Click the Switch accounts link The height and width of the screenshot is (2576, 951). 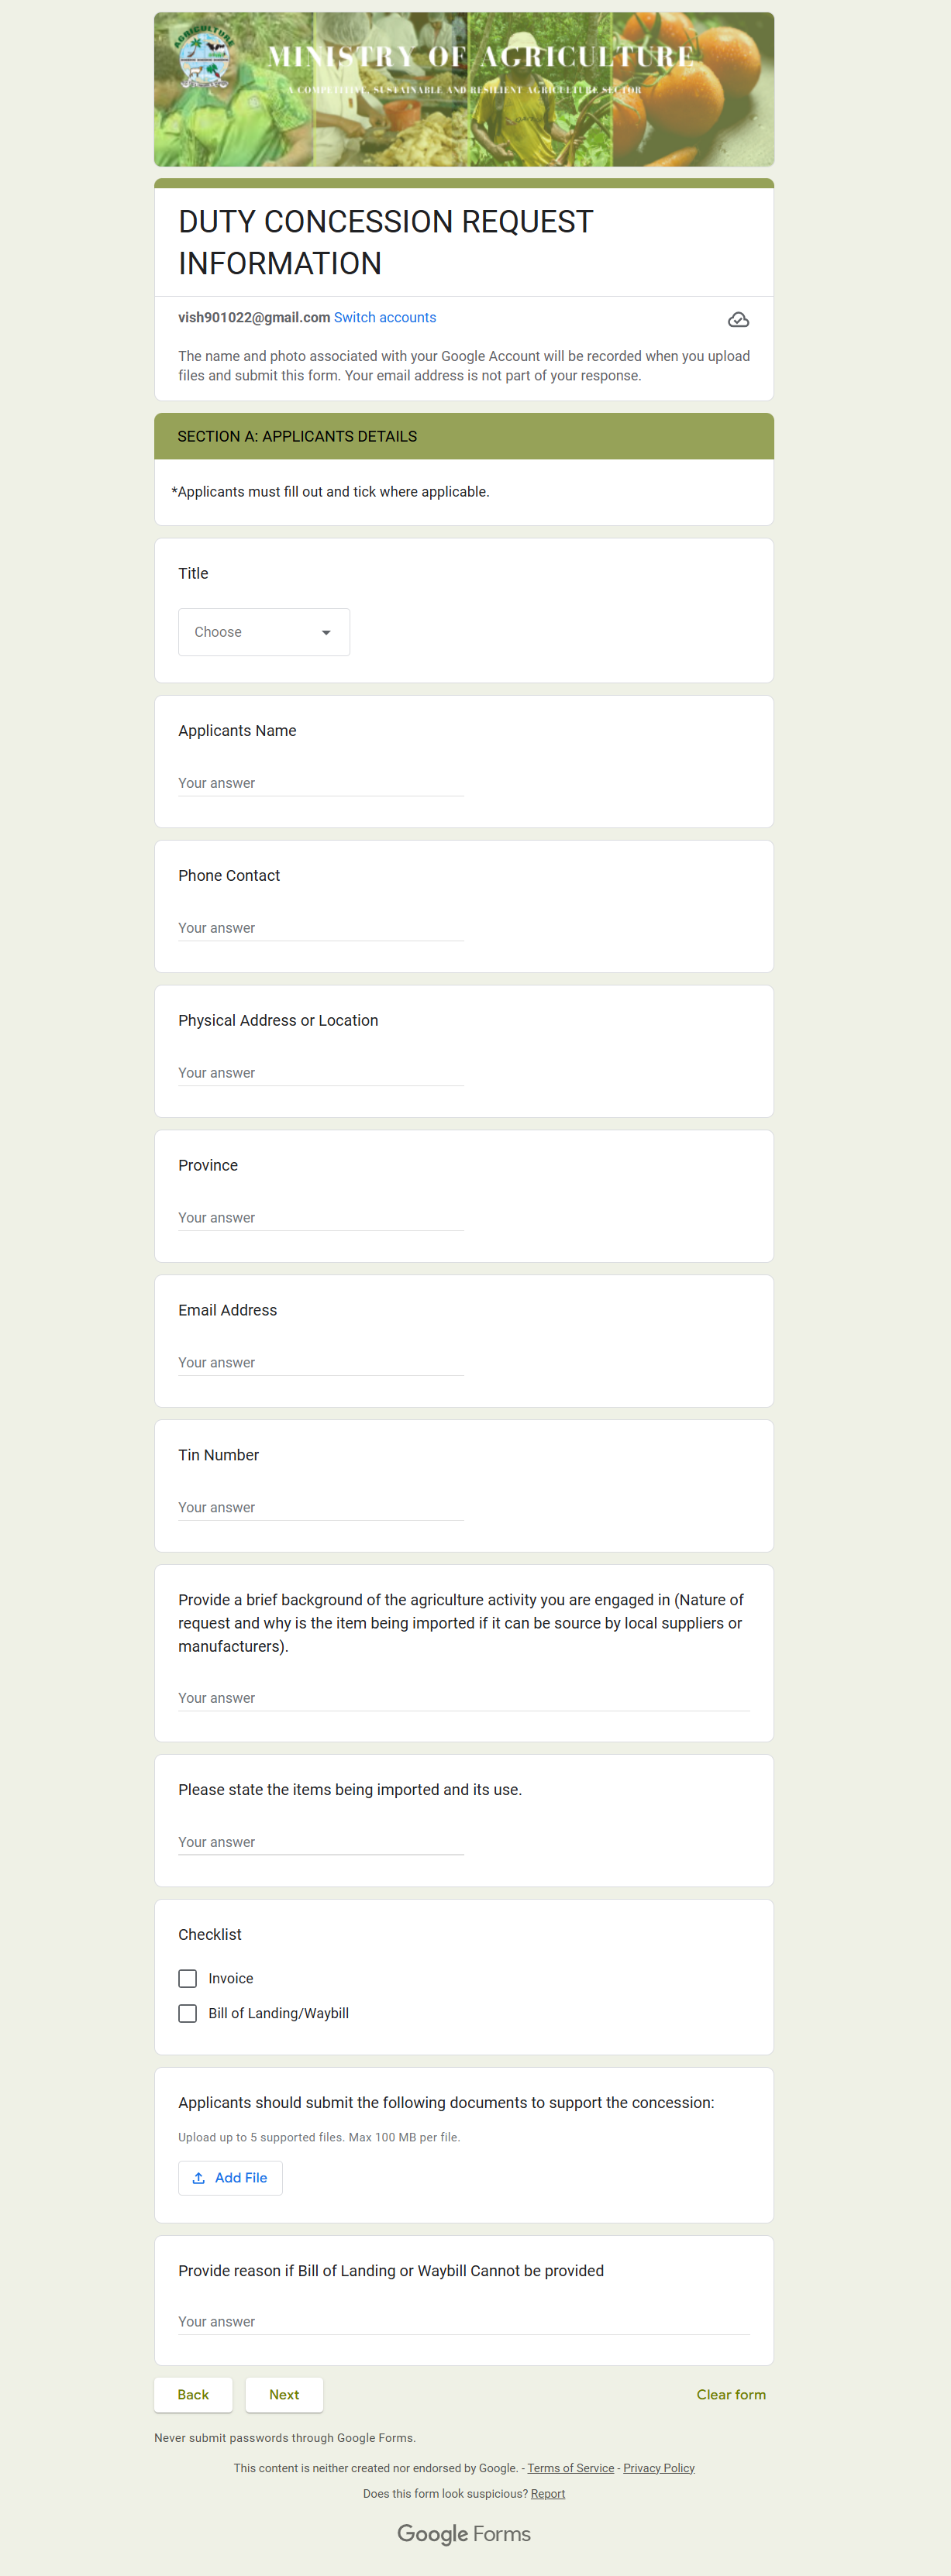385,317
